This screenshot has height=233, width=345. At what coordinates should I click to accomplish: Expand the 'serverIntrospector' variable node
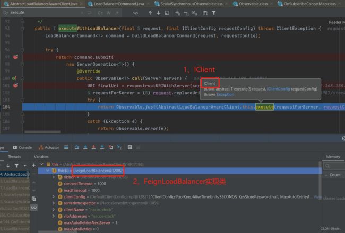coord(53,203)
